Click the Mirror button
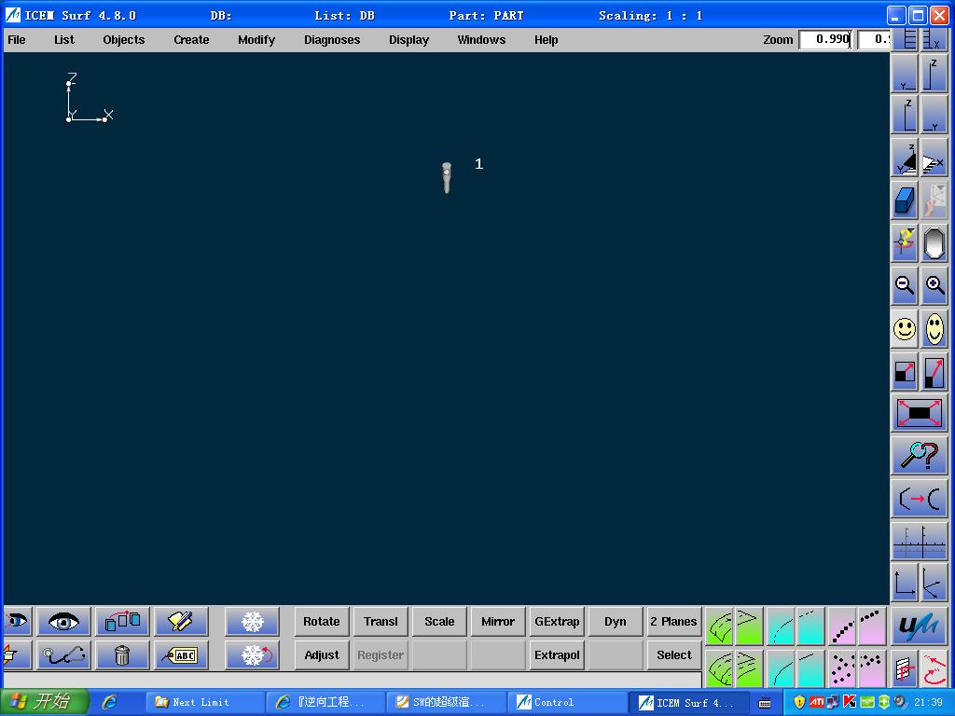The image size is (955, 716). pos(498,622)
